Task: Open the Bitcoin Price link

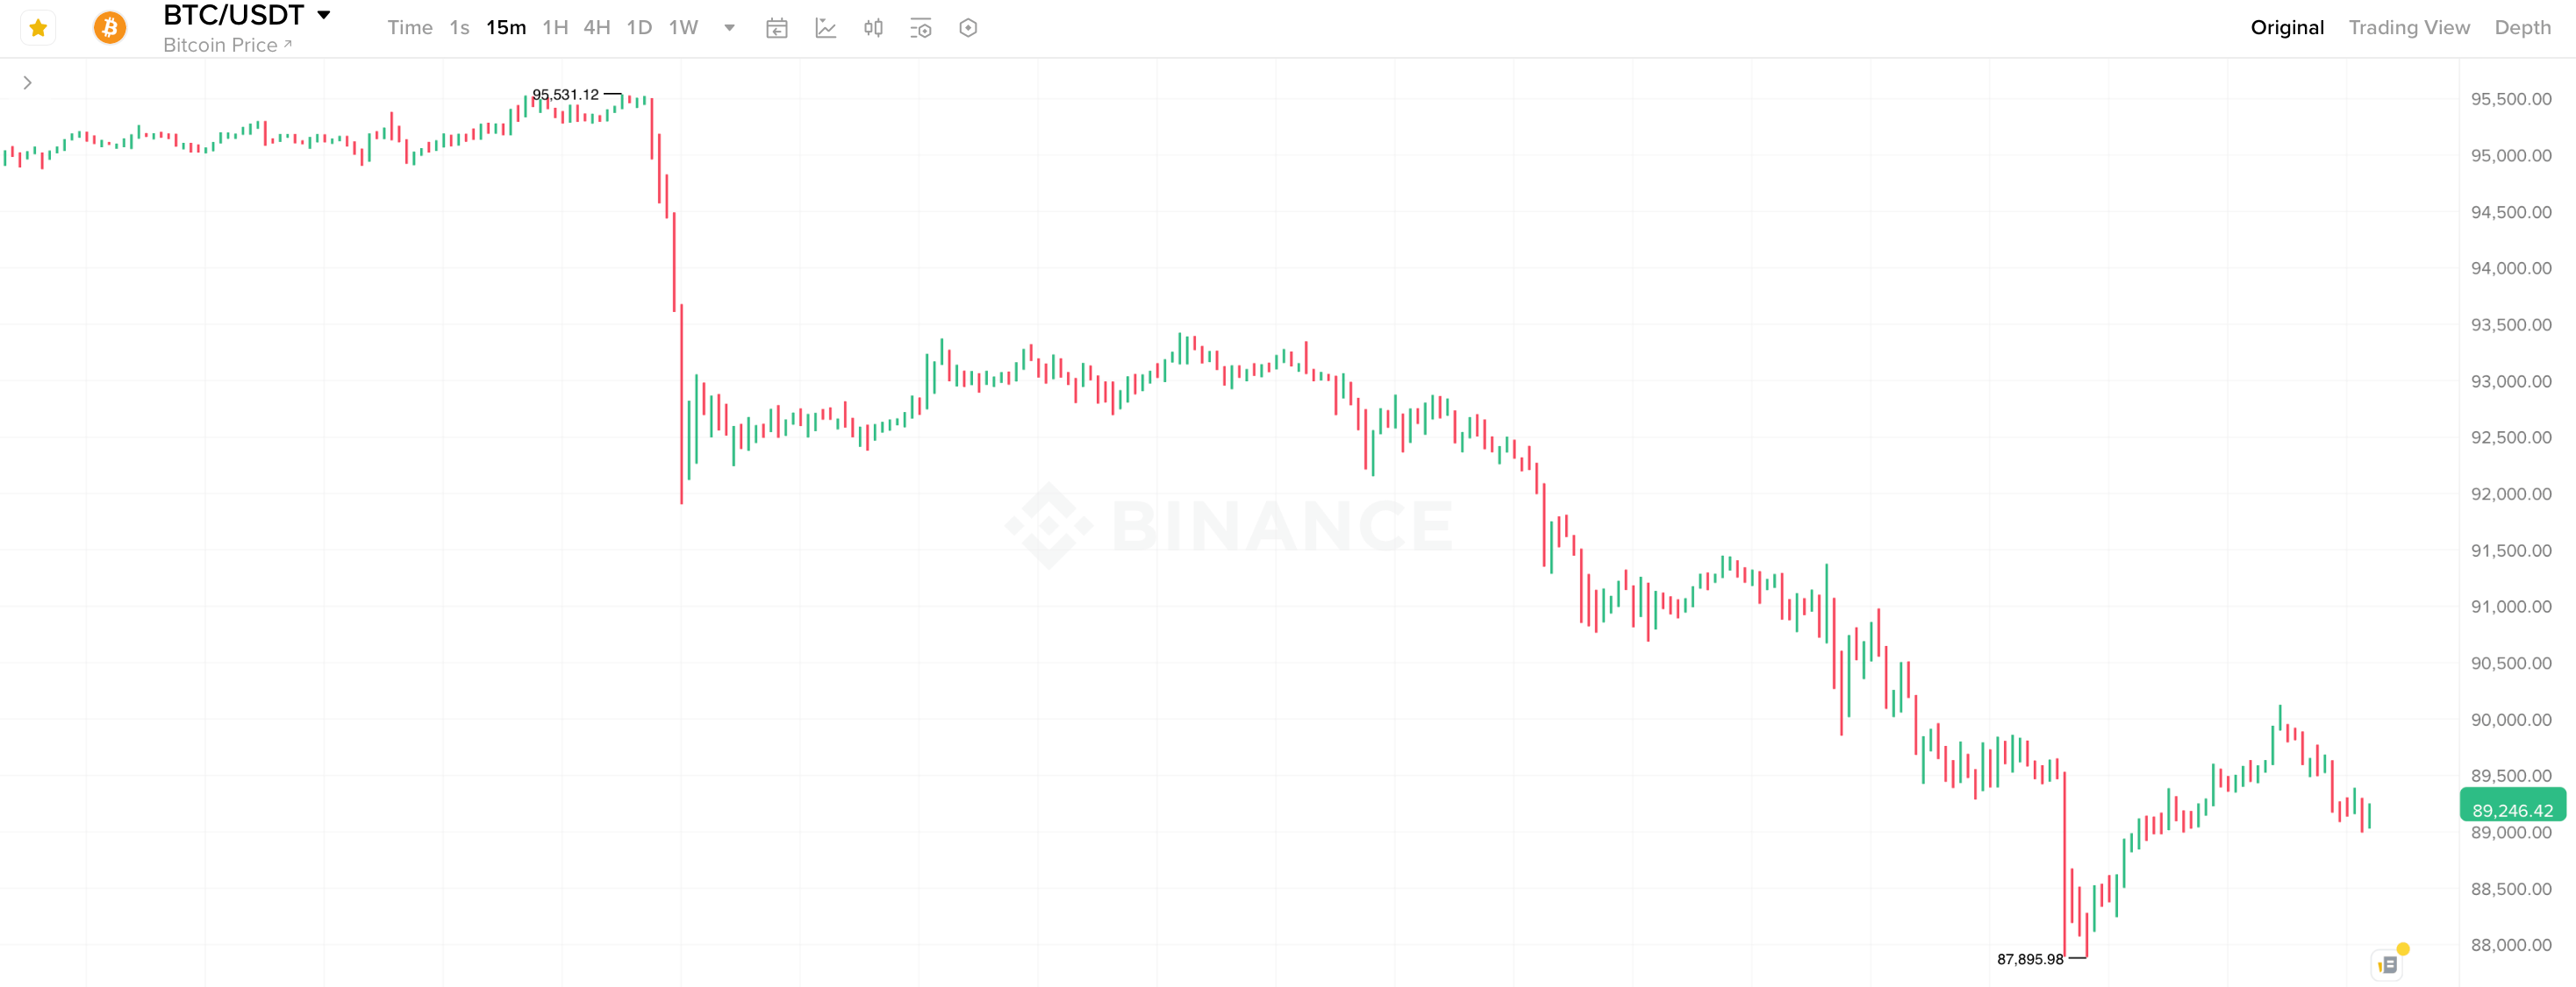Action: point(227,45)
